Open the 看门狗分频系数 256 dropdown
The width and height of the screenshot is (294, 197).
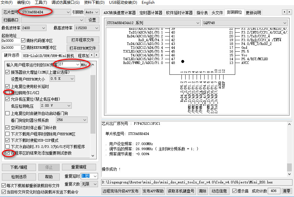84,120
